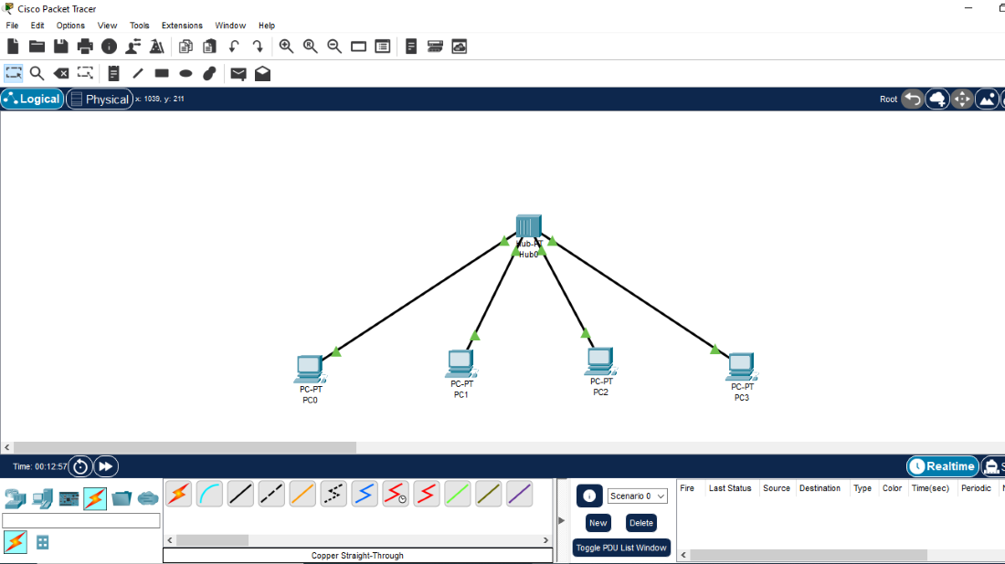This screenshot has width=1005, height=564.
Task: Choose the Delete tool in toolbar
Action: [61, 74]
